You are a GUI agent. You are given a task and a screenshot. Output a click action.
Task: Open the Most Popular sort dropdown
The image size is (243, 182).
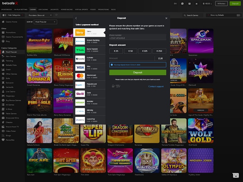45,22
